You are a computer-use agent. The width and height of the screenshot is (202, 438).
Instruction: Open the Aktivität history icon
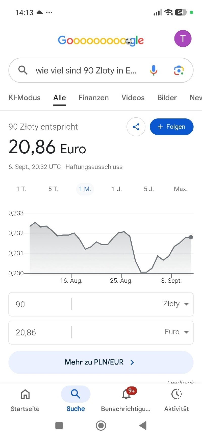click(176, 394)
